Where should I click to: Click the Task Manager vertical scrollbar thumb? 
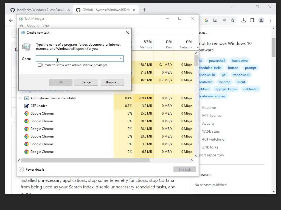196,60
